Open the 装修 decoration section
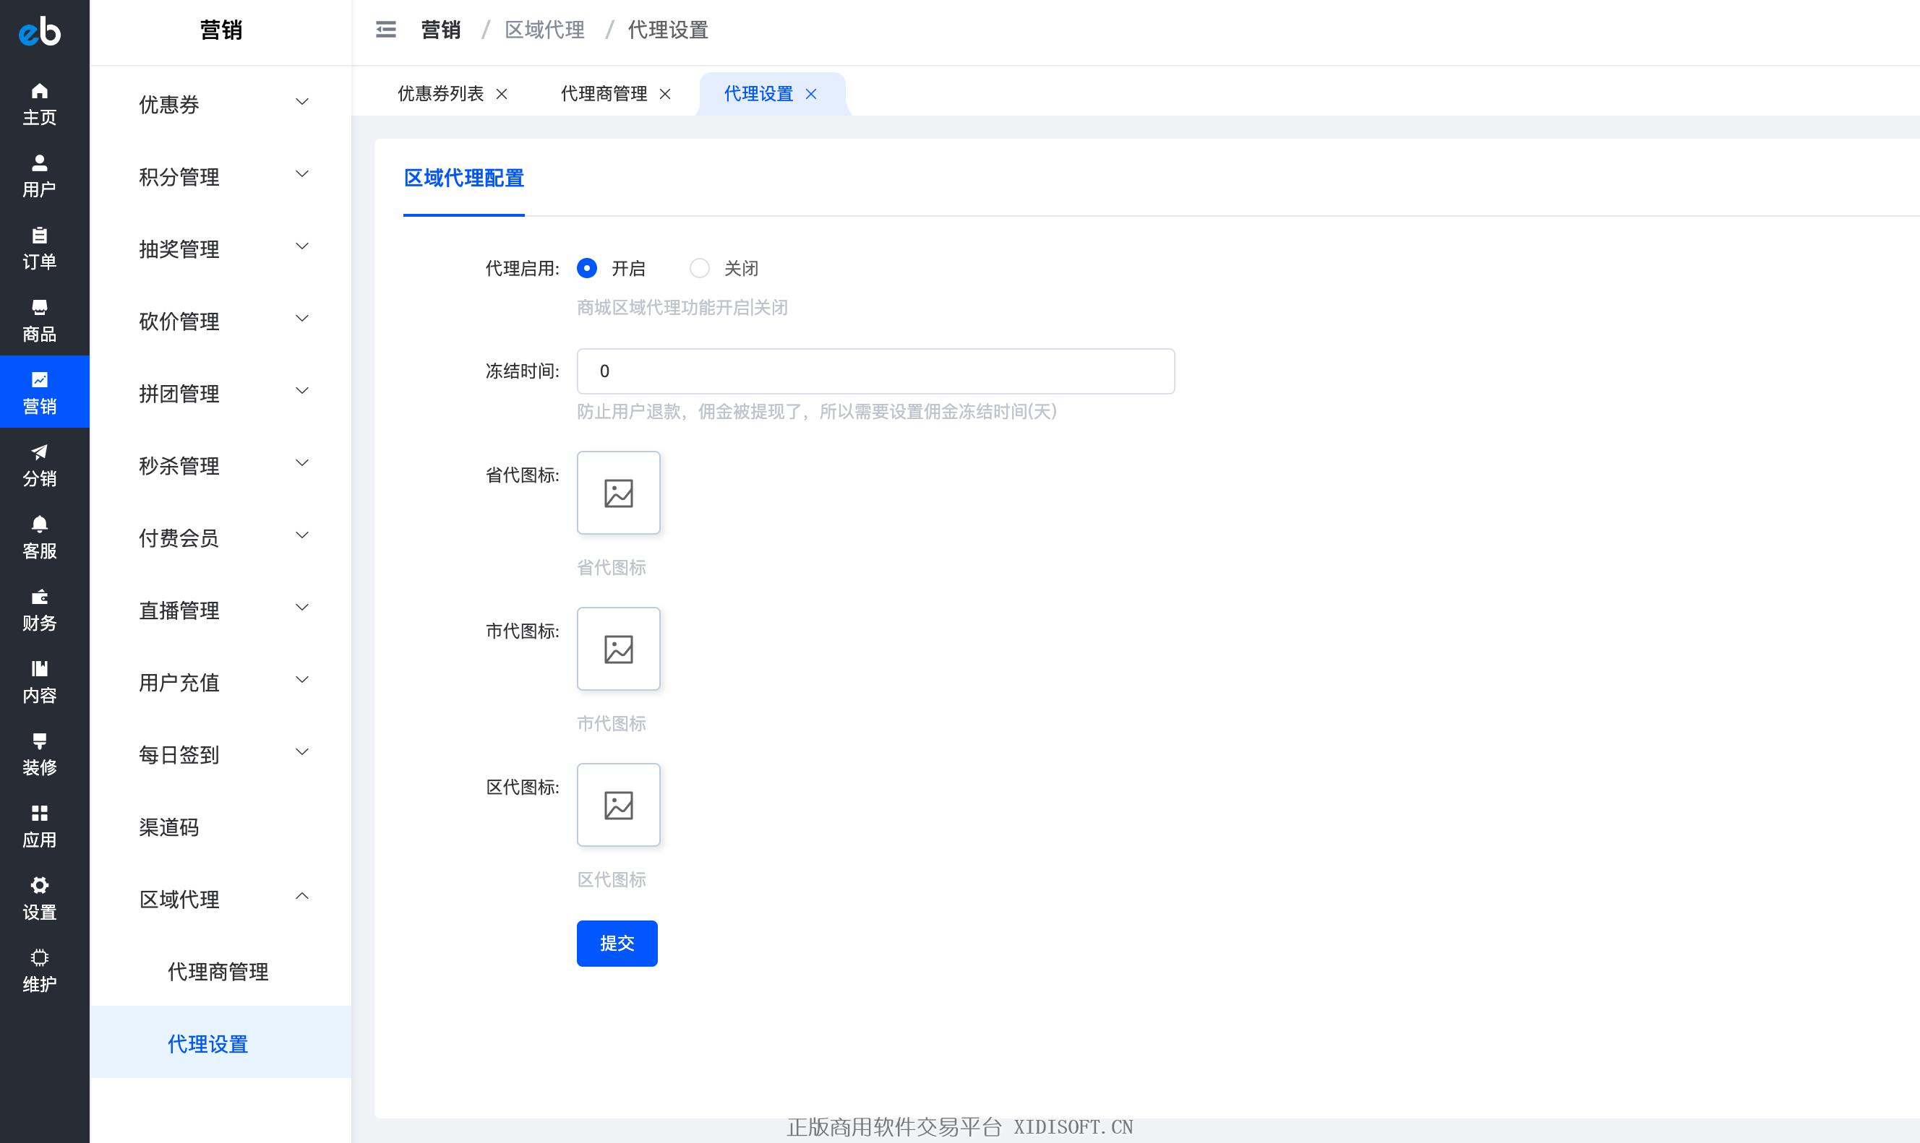 (39, 754)
